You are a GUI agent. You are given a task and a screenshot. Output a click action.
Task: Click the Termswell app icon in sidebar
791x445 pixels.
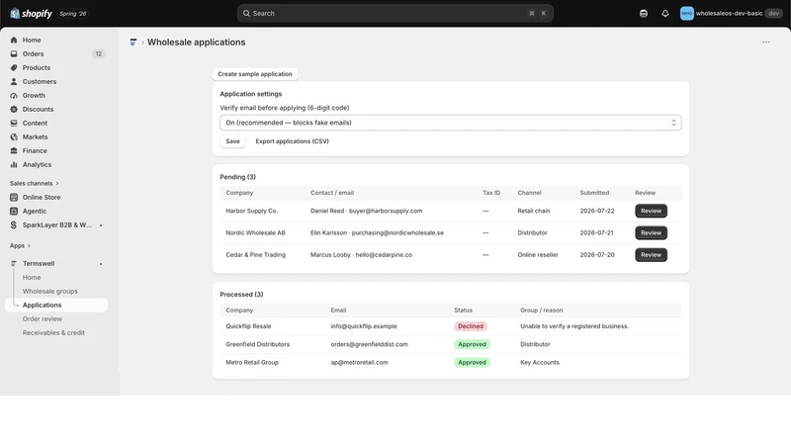click(14, 263)
